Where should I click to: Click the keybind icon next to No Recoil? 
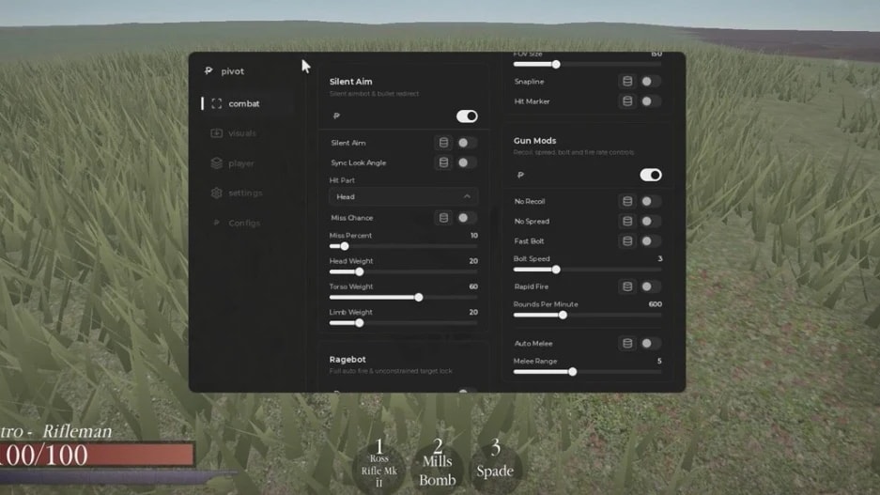pos(627,201)
